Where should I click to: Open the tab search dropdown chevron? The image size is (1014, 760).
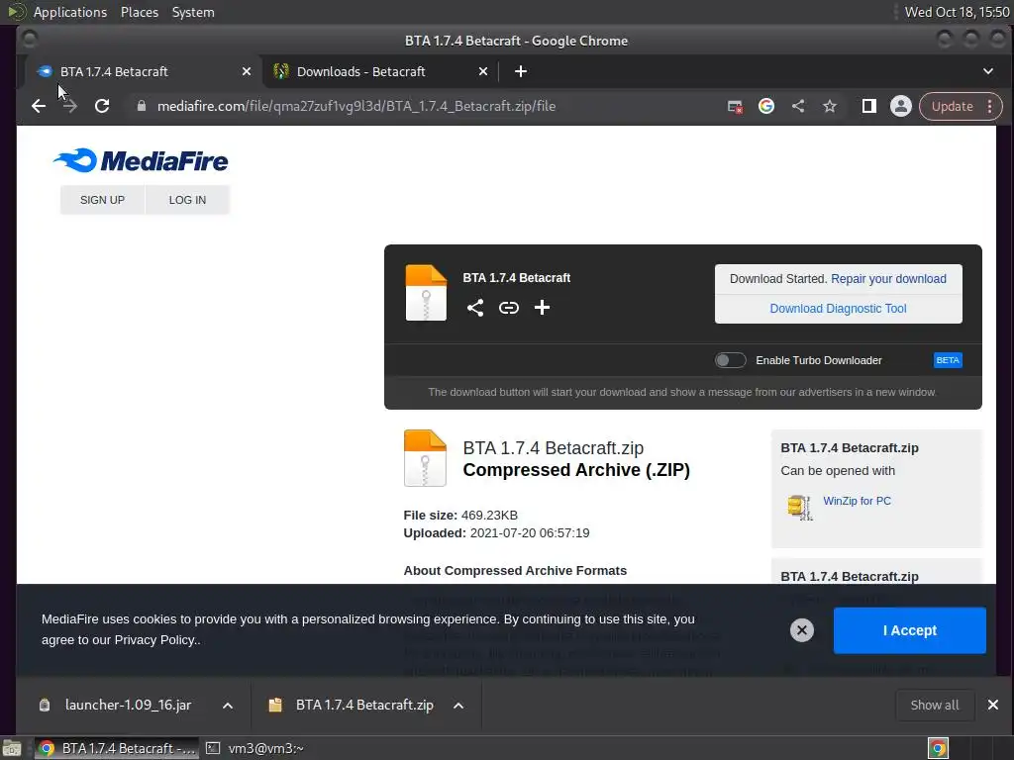tap(988, 71)
